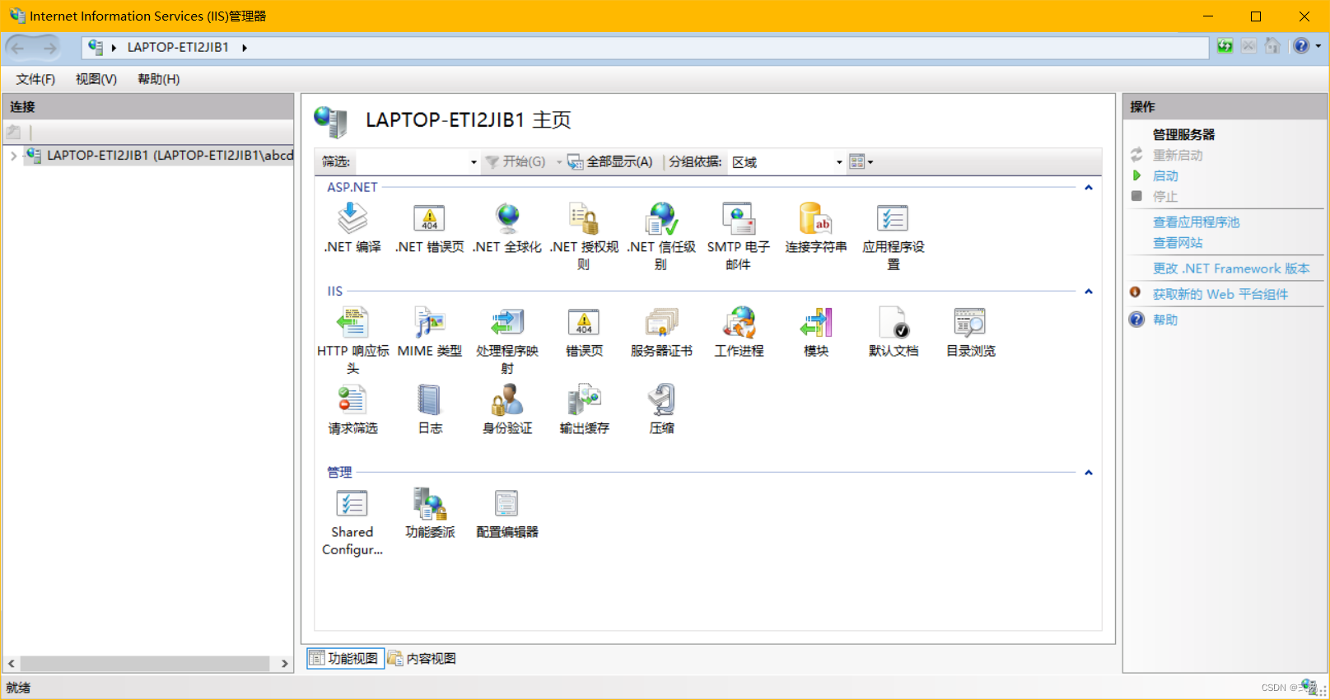Viewport: 1330px width, 700px height.
Task: Click the 查看网站 link
Action: click(1178, 243)
